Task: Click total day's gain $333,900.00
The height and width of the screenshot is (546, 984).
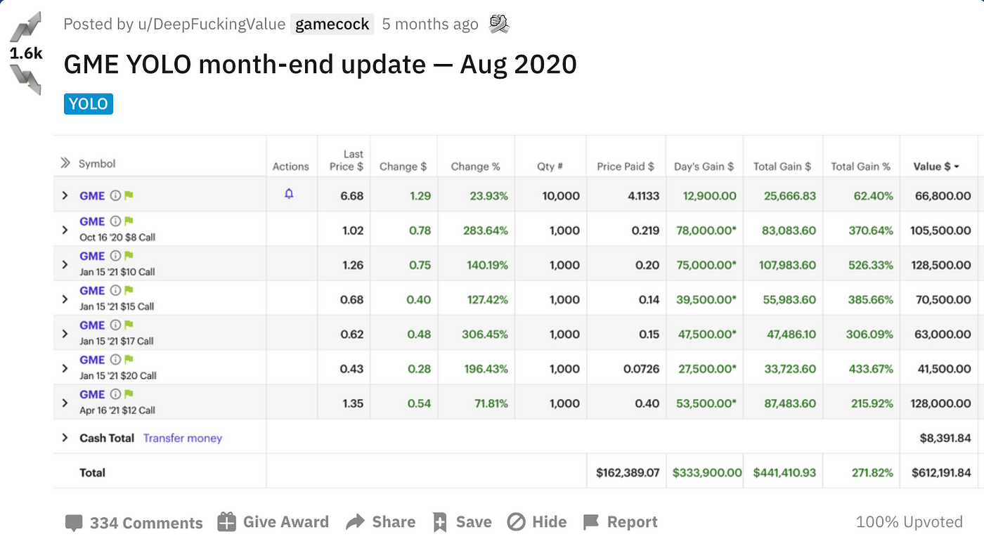Action: 707,472
